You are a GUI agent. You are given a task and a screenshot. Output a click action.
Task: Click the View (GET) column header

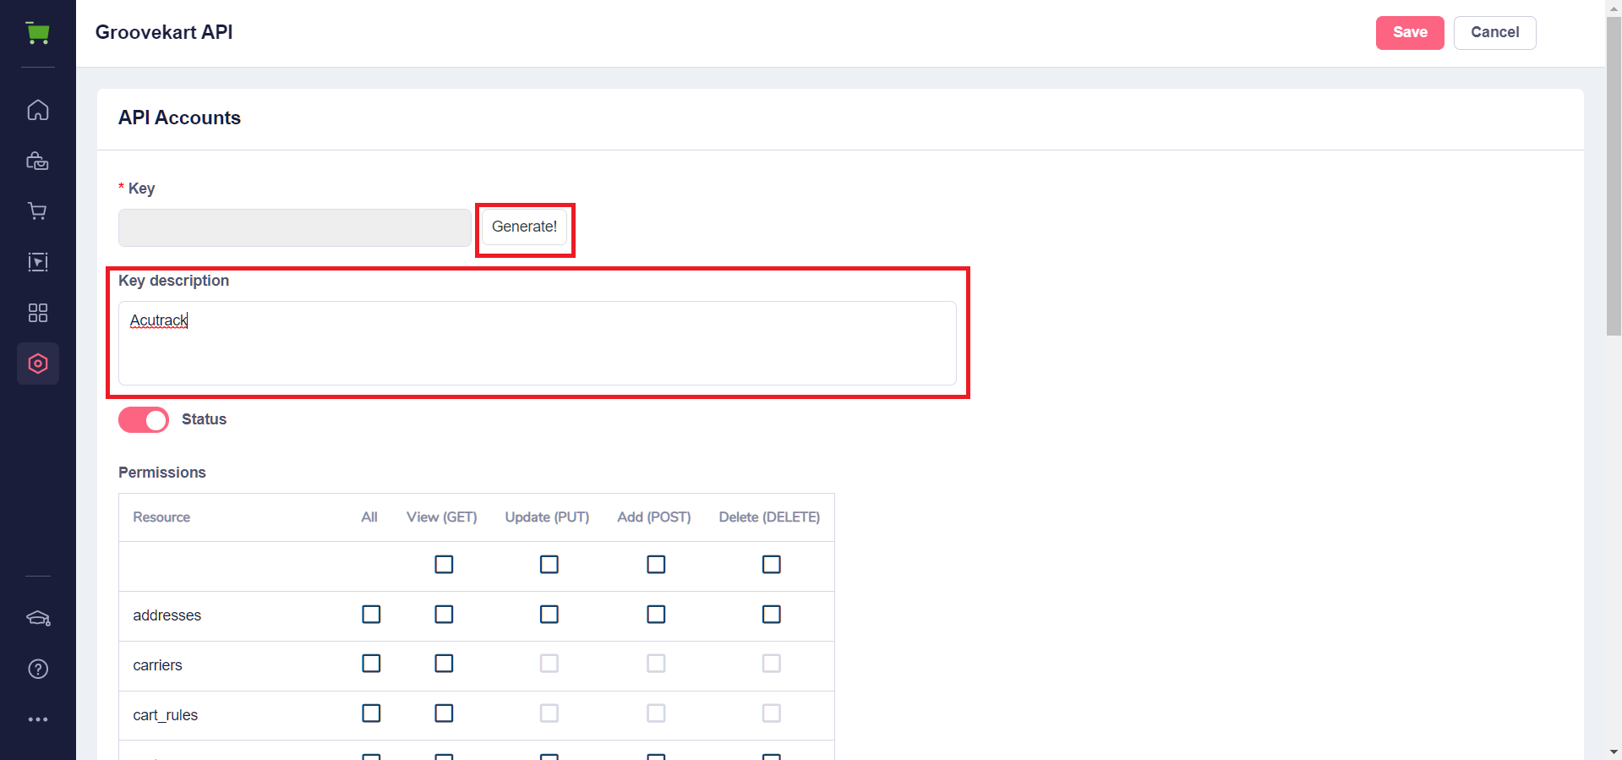(442, 517)
